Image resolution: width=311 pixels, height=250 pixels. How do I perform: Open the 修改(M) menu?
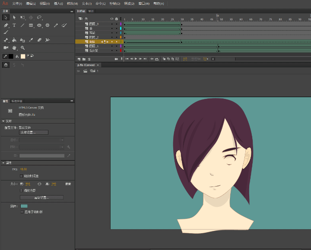click(x=73, y=3)
